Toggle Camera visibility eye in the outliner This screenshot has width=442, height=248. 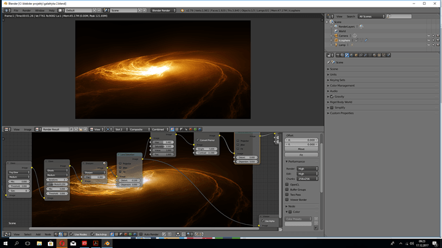428,36
